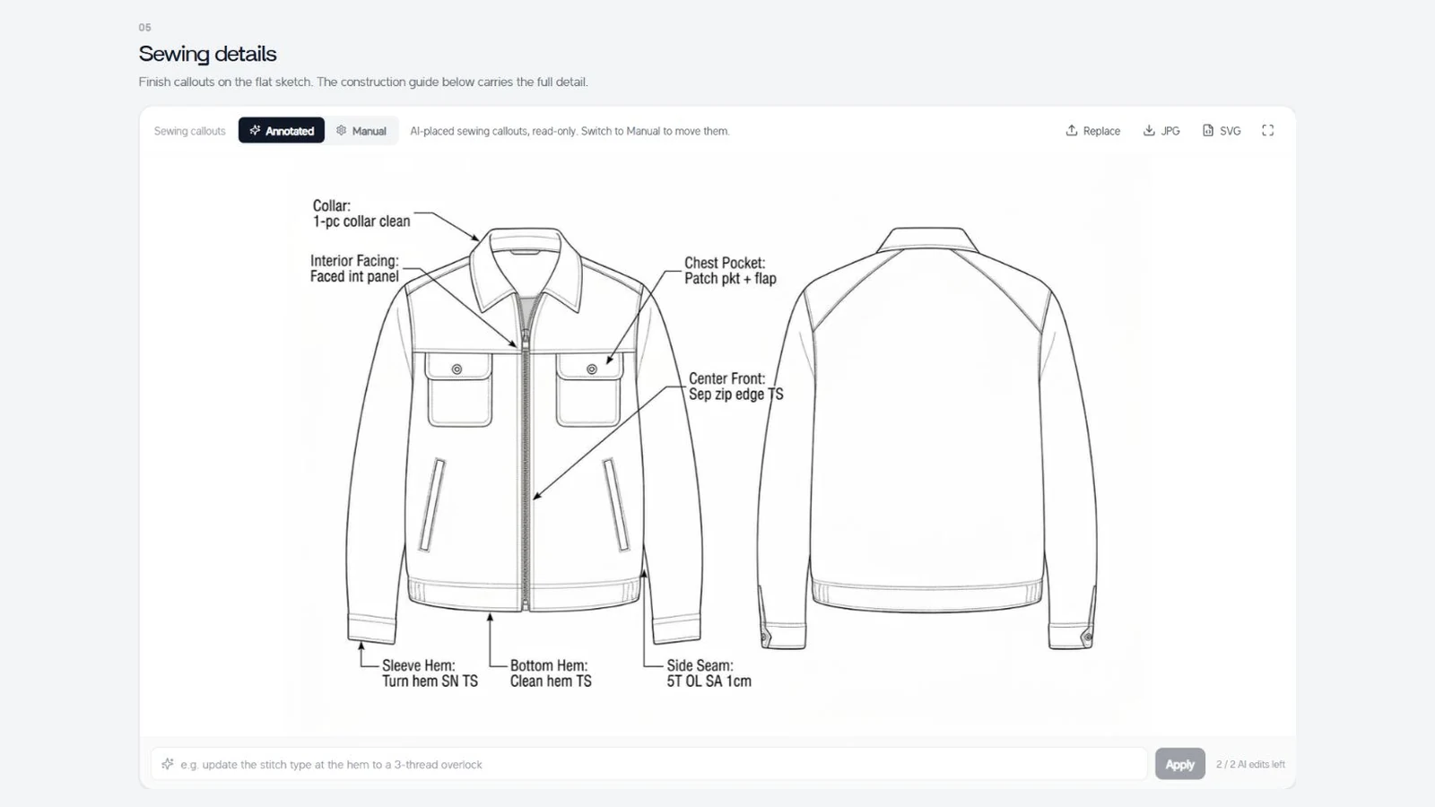Click the Apply button
Image resolution: width=1435 pixels, height=807 pixels.
click(x=1179, y=764)
